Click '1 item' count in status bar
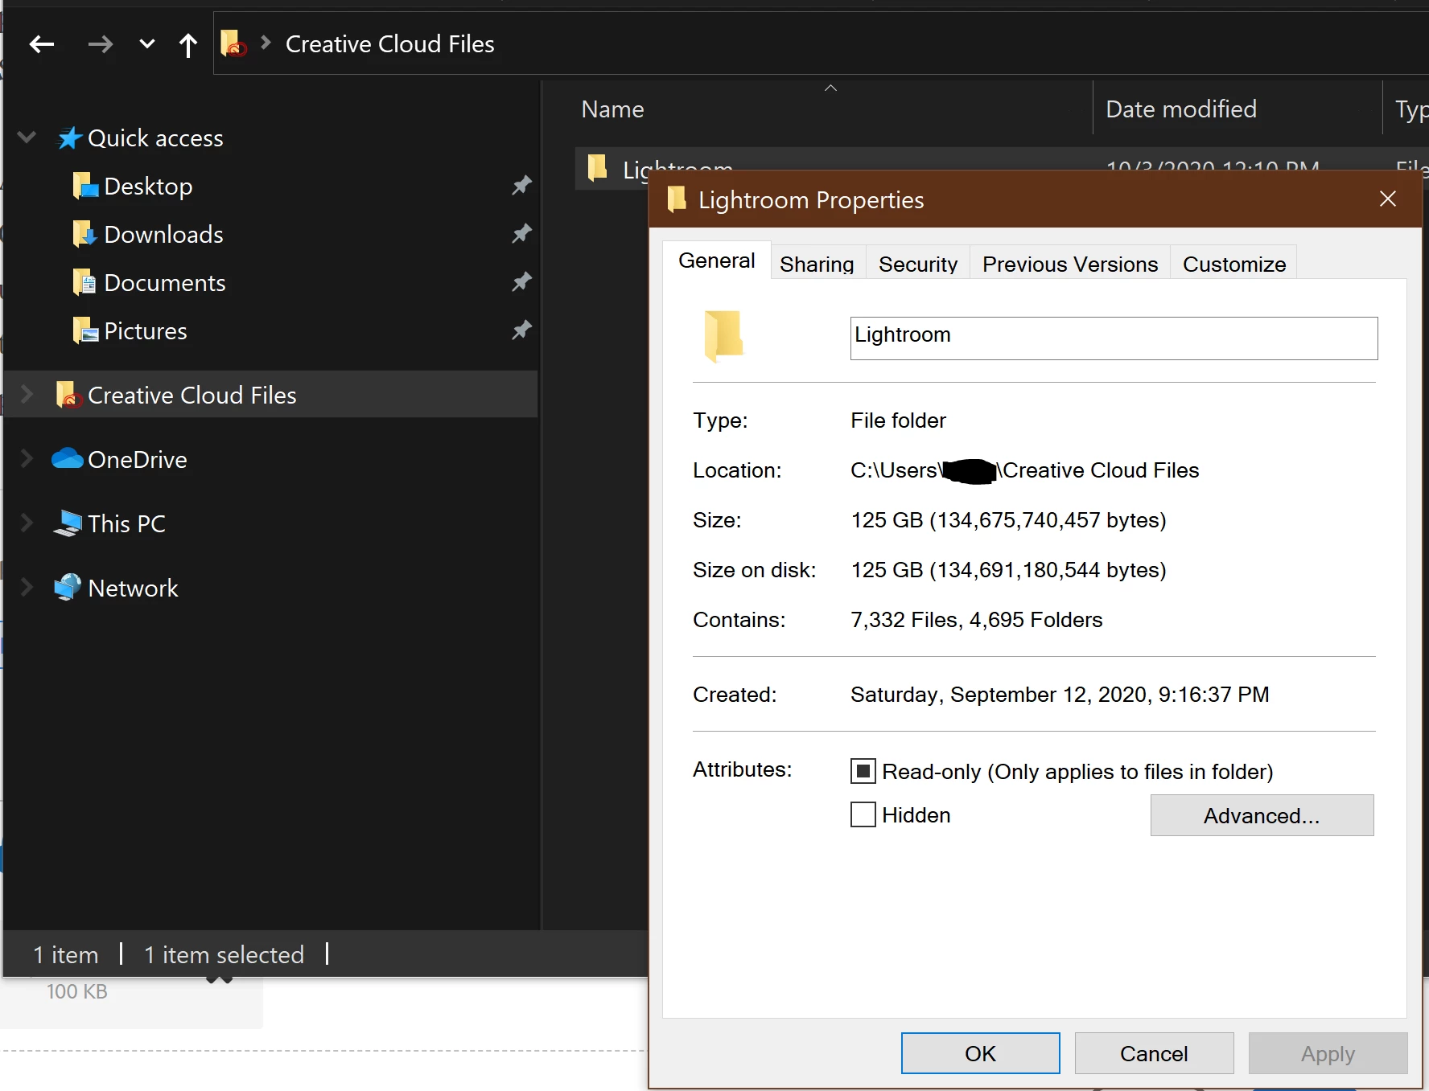This screenshot has width=1429, height=1091. coord(65,954)
